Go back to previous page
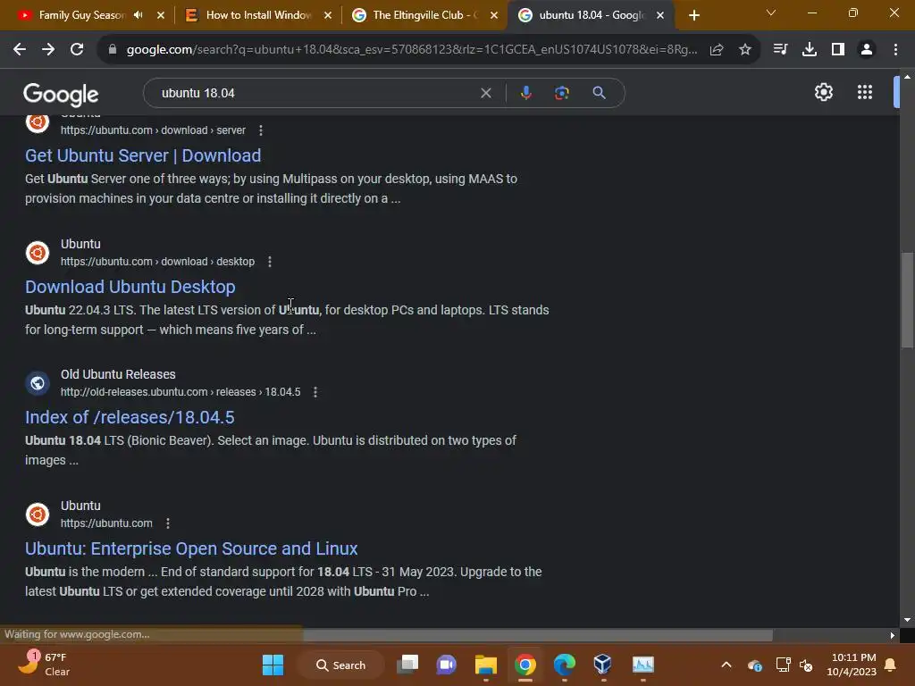915x686 pixels. coord(20,50)
